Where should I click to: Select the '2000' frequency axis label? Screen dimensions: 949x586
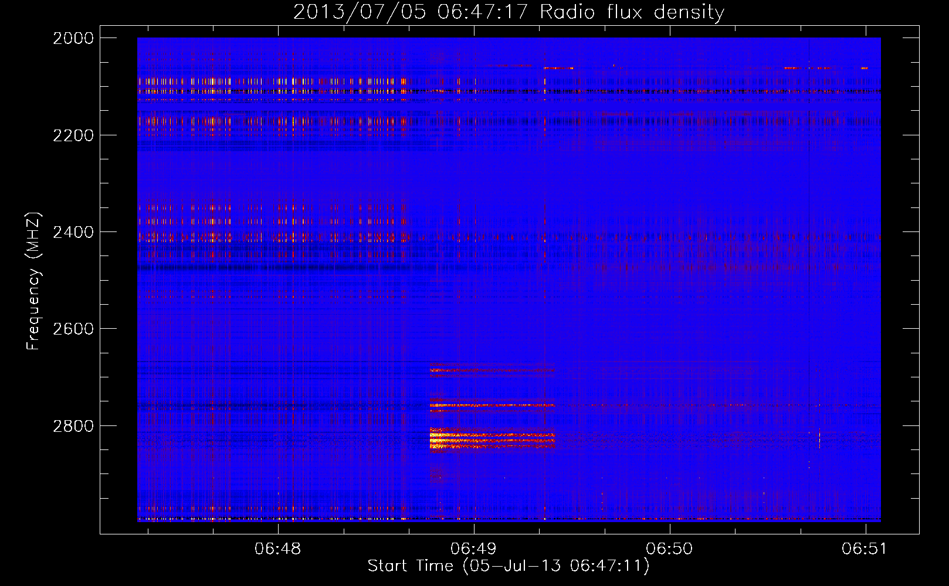[x=73, y=38]
